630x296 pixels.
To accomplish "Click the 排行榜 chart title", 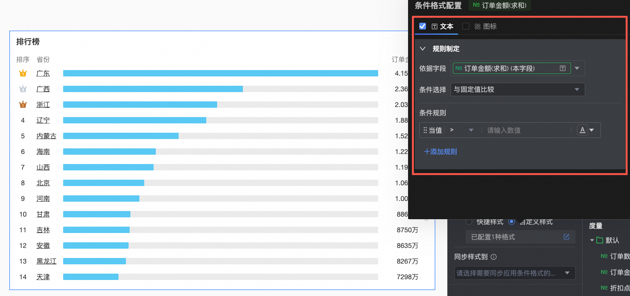I will click(x=28, y=42).
